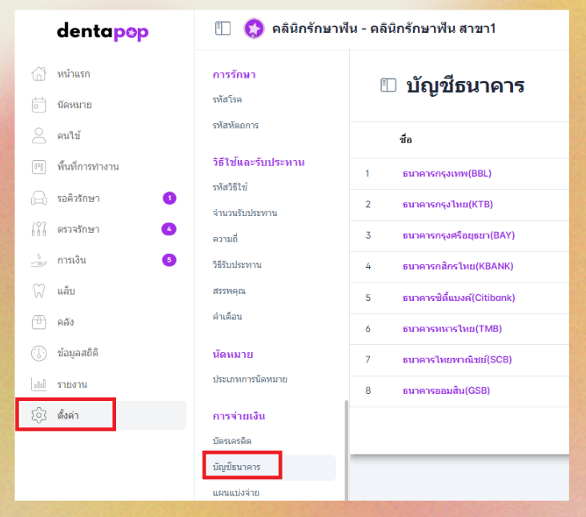
Task: Click the money hand icon beside การเงิน
Action: pos(39,260)
